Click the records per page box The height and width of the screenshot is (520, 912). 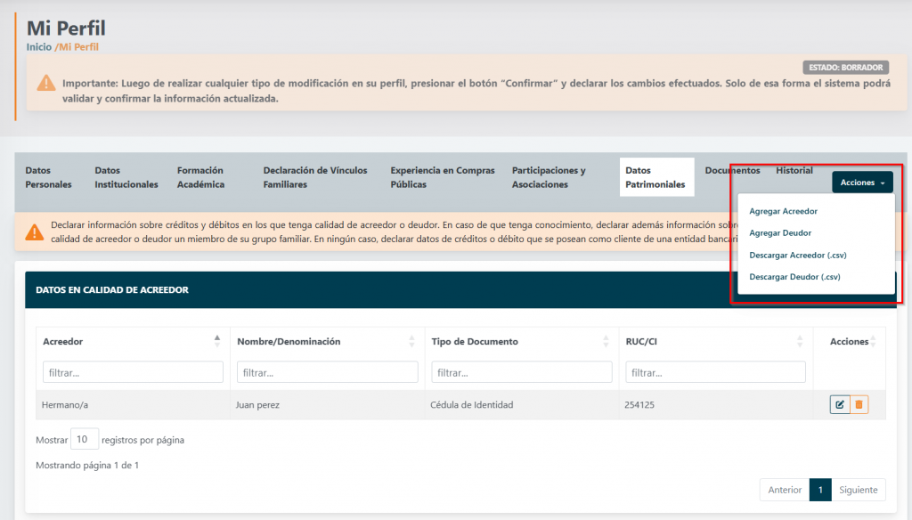click(85, 439)
